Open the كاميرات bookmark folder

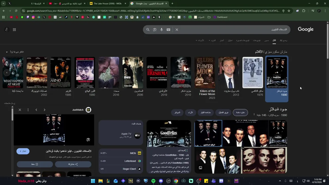click(x=199, y=17)
